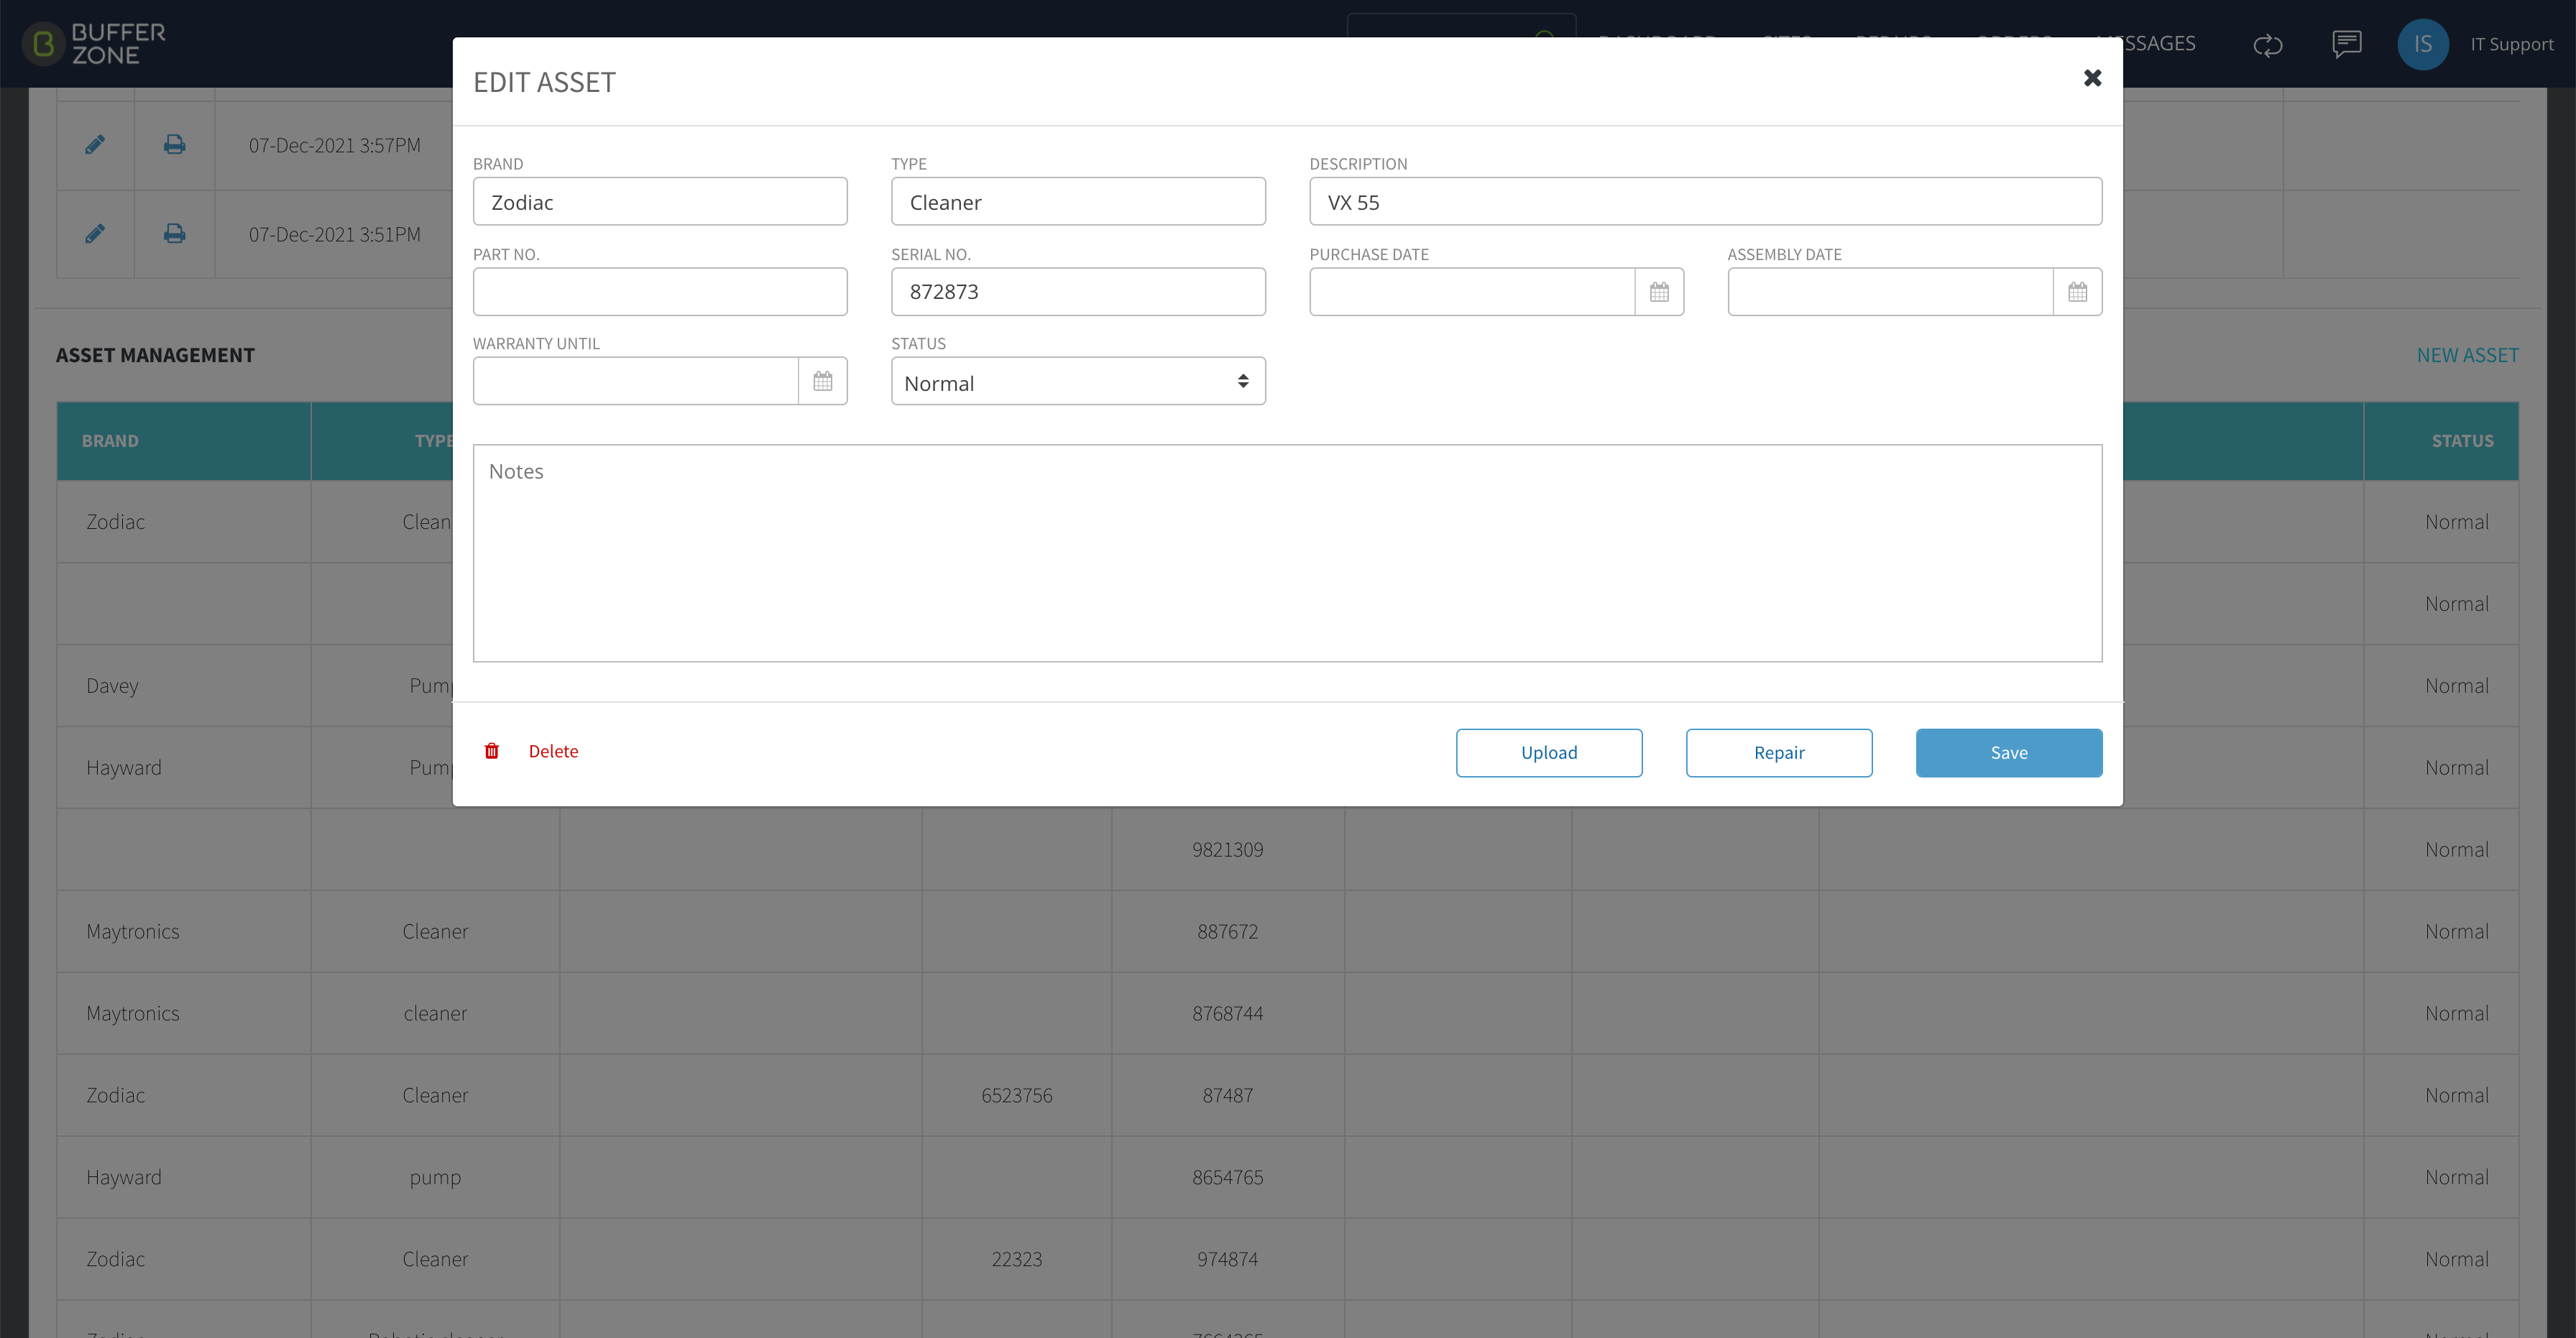Open the Assembly Date calendar picker

pos(2077,292)
